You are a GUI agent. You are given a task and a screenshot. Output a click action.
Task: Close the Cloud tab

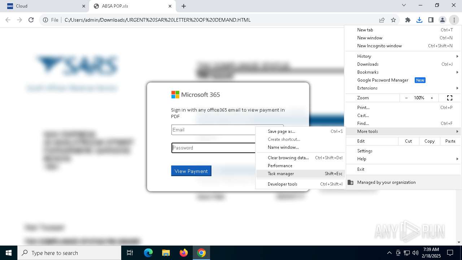click(x=84, y=6)
